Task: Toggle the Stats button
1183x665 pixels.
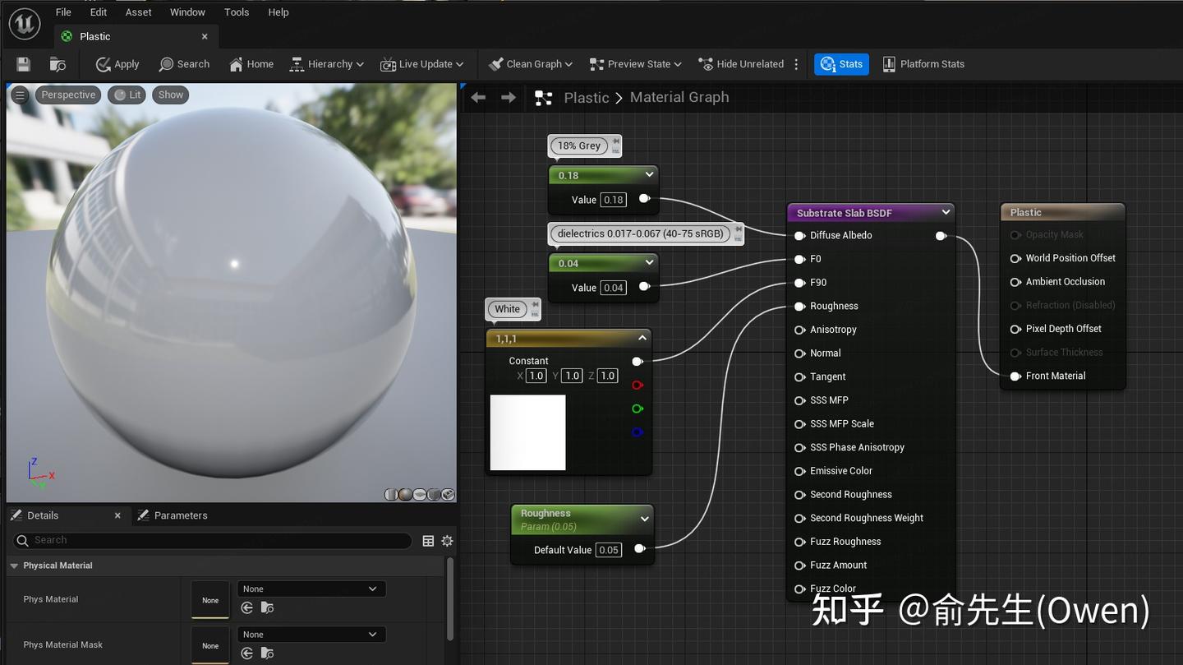Action: 841,64
